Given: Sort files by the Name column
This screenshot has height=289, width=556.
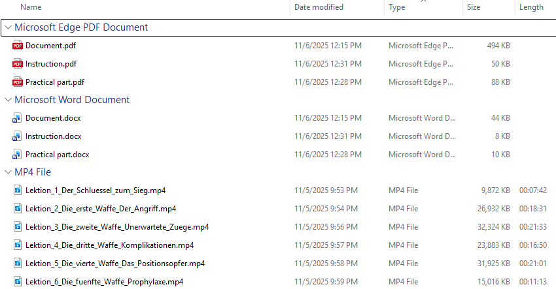Looking at the screenshot, I should click(31, 7).
